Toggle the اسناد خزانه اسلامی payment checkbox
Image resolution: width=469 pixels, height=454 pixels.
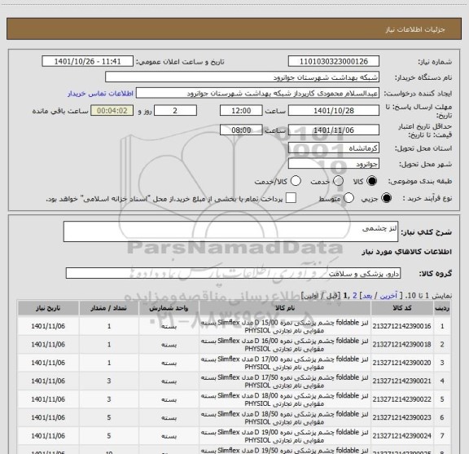pos(291,198)
